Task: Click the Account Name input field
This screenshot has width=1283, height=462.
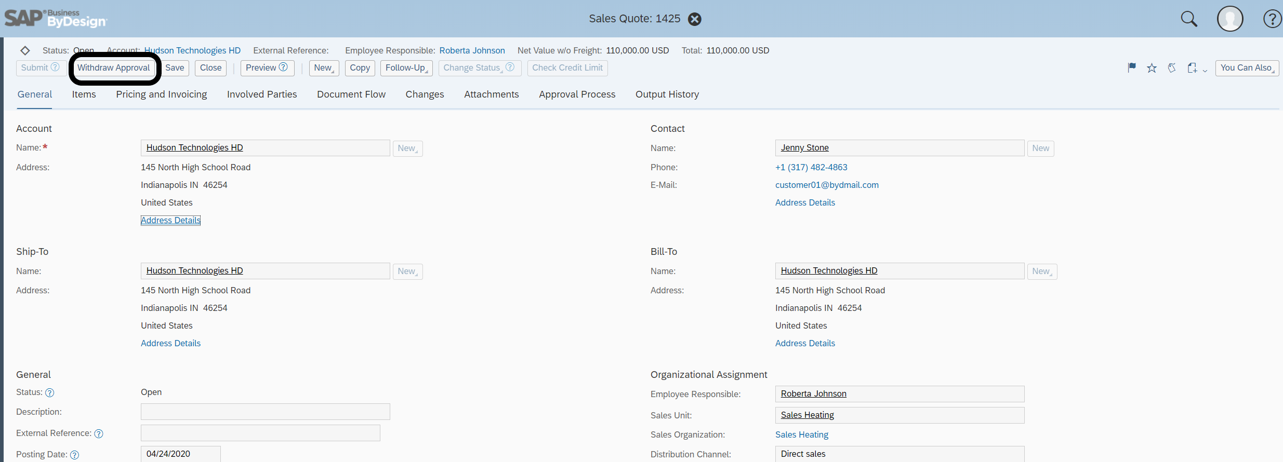Action: tap(266, 148)
